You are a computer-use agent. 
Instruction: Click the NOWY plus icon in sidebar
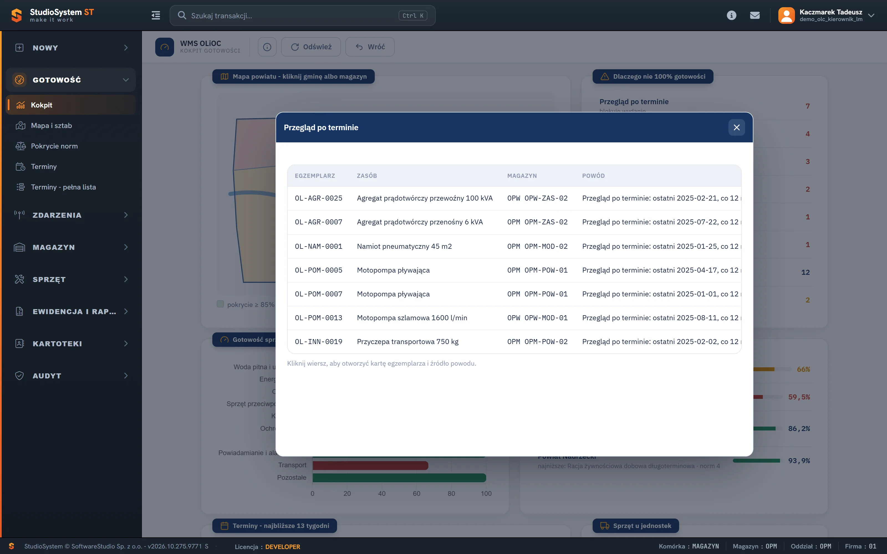(x=19, y=48)
